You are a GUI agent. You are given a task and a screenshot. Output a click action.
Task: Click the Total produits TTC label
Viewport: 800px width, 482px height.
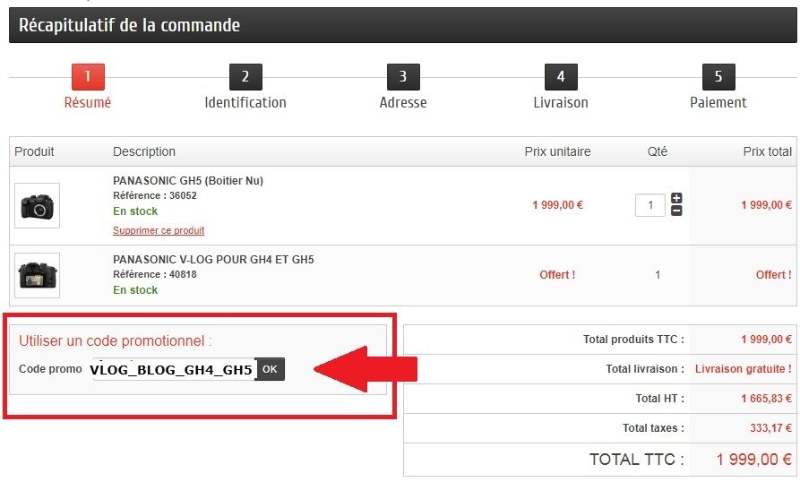633,340
